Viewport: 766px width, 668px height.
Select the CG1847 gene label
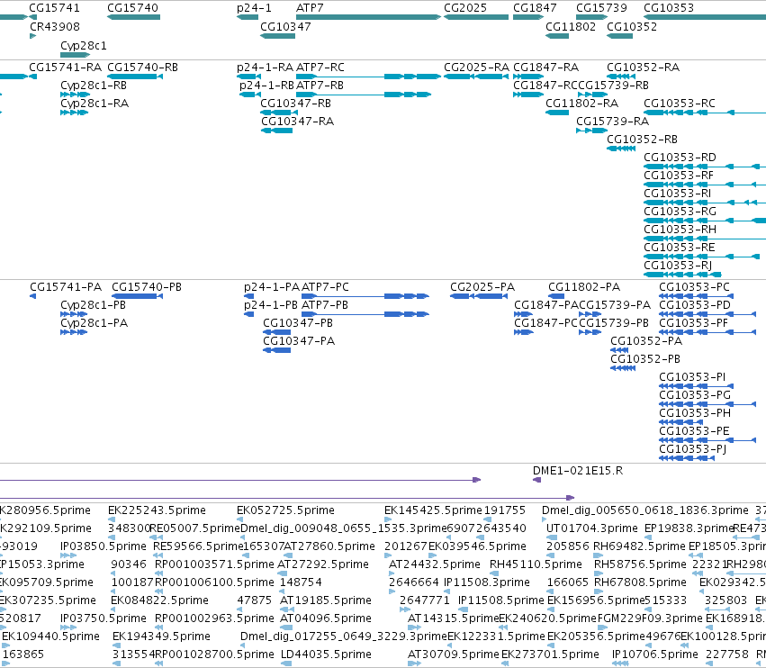[535, 8]
